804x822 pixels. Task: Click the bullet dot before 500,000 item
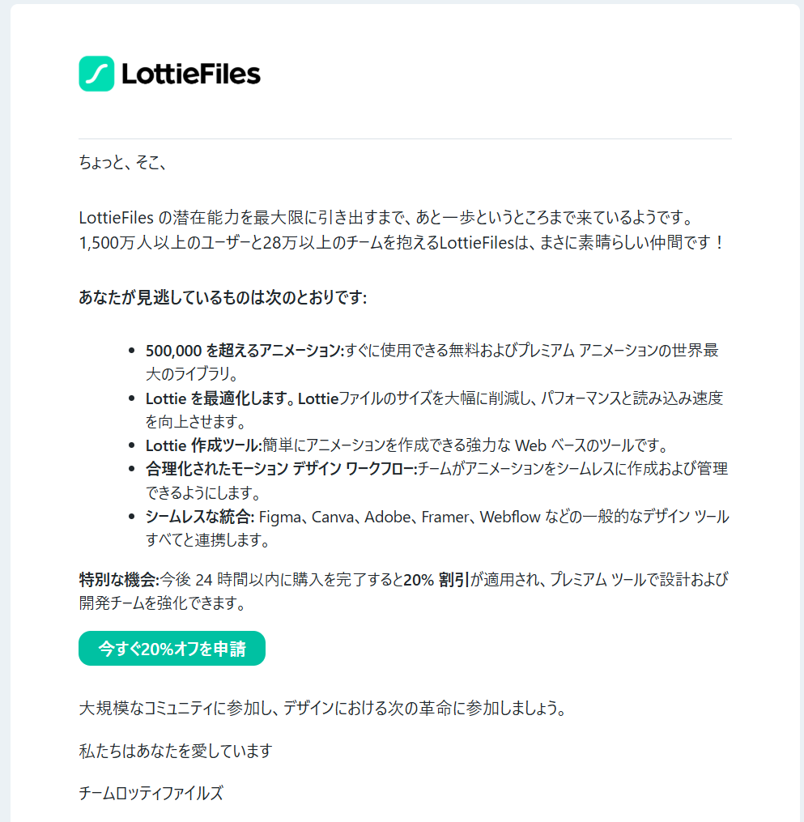pos(132,351)
